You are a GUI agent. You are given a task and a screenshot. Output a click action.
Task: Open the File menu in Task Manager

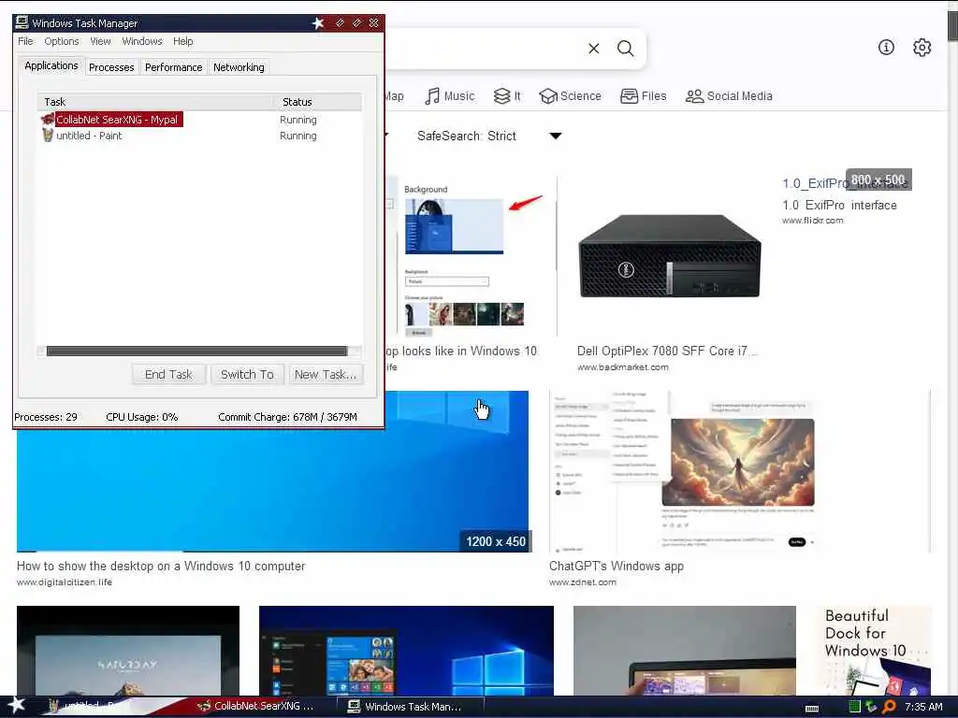(x=25, y=41)
